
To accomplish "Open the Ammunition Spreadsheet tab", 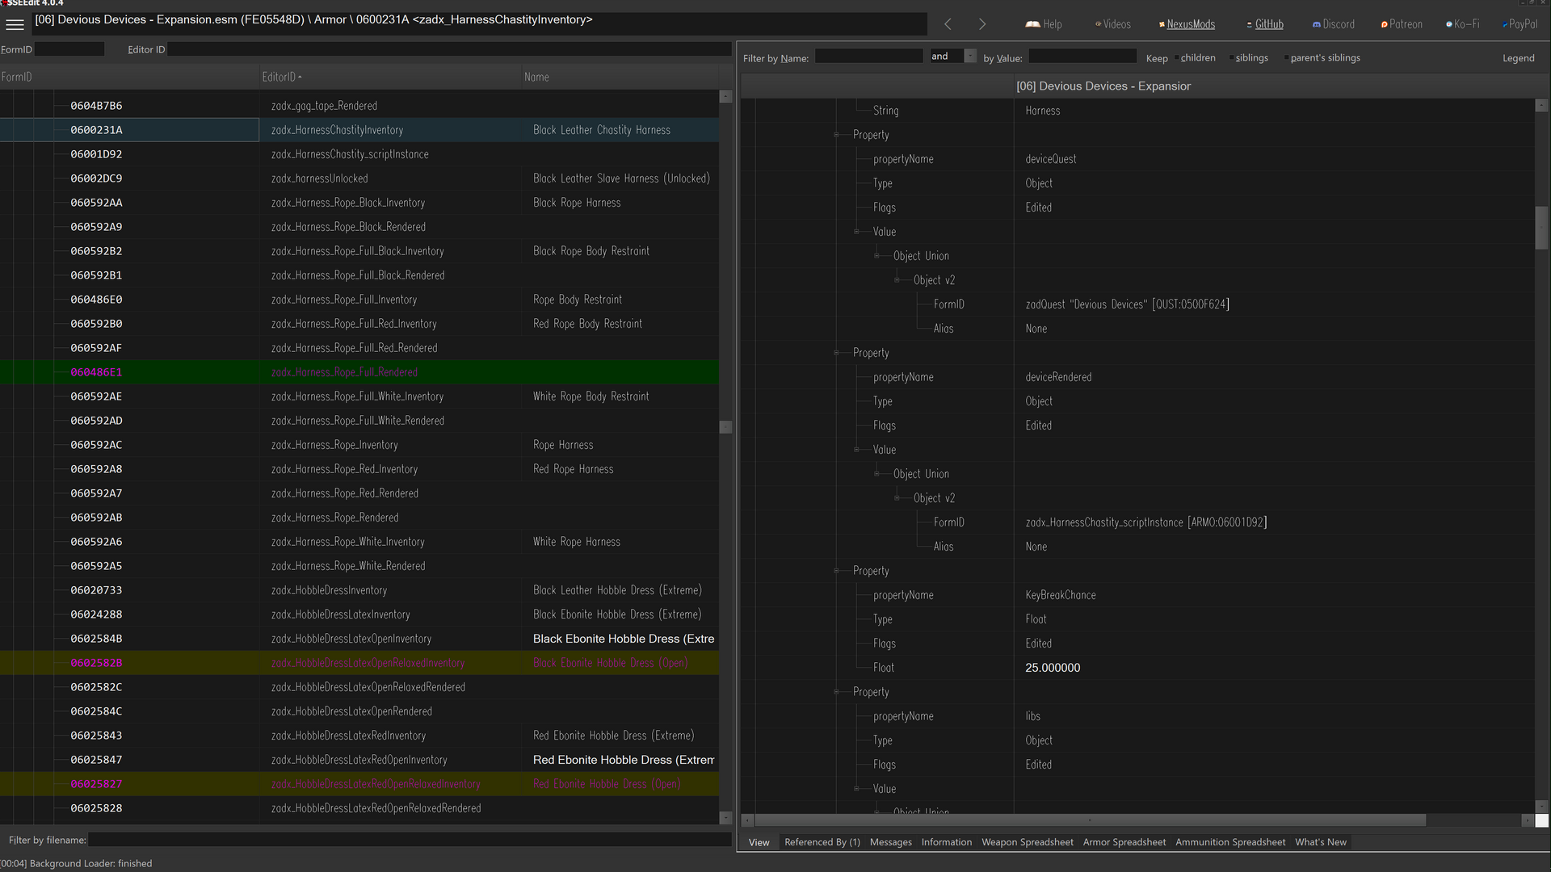I will pos(1229,842).
